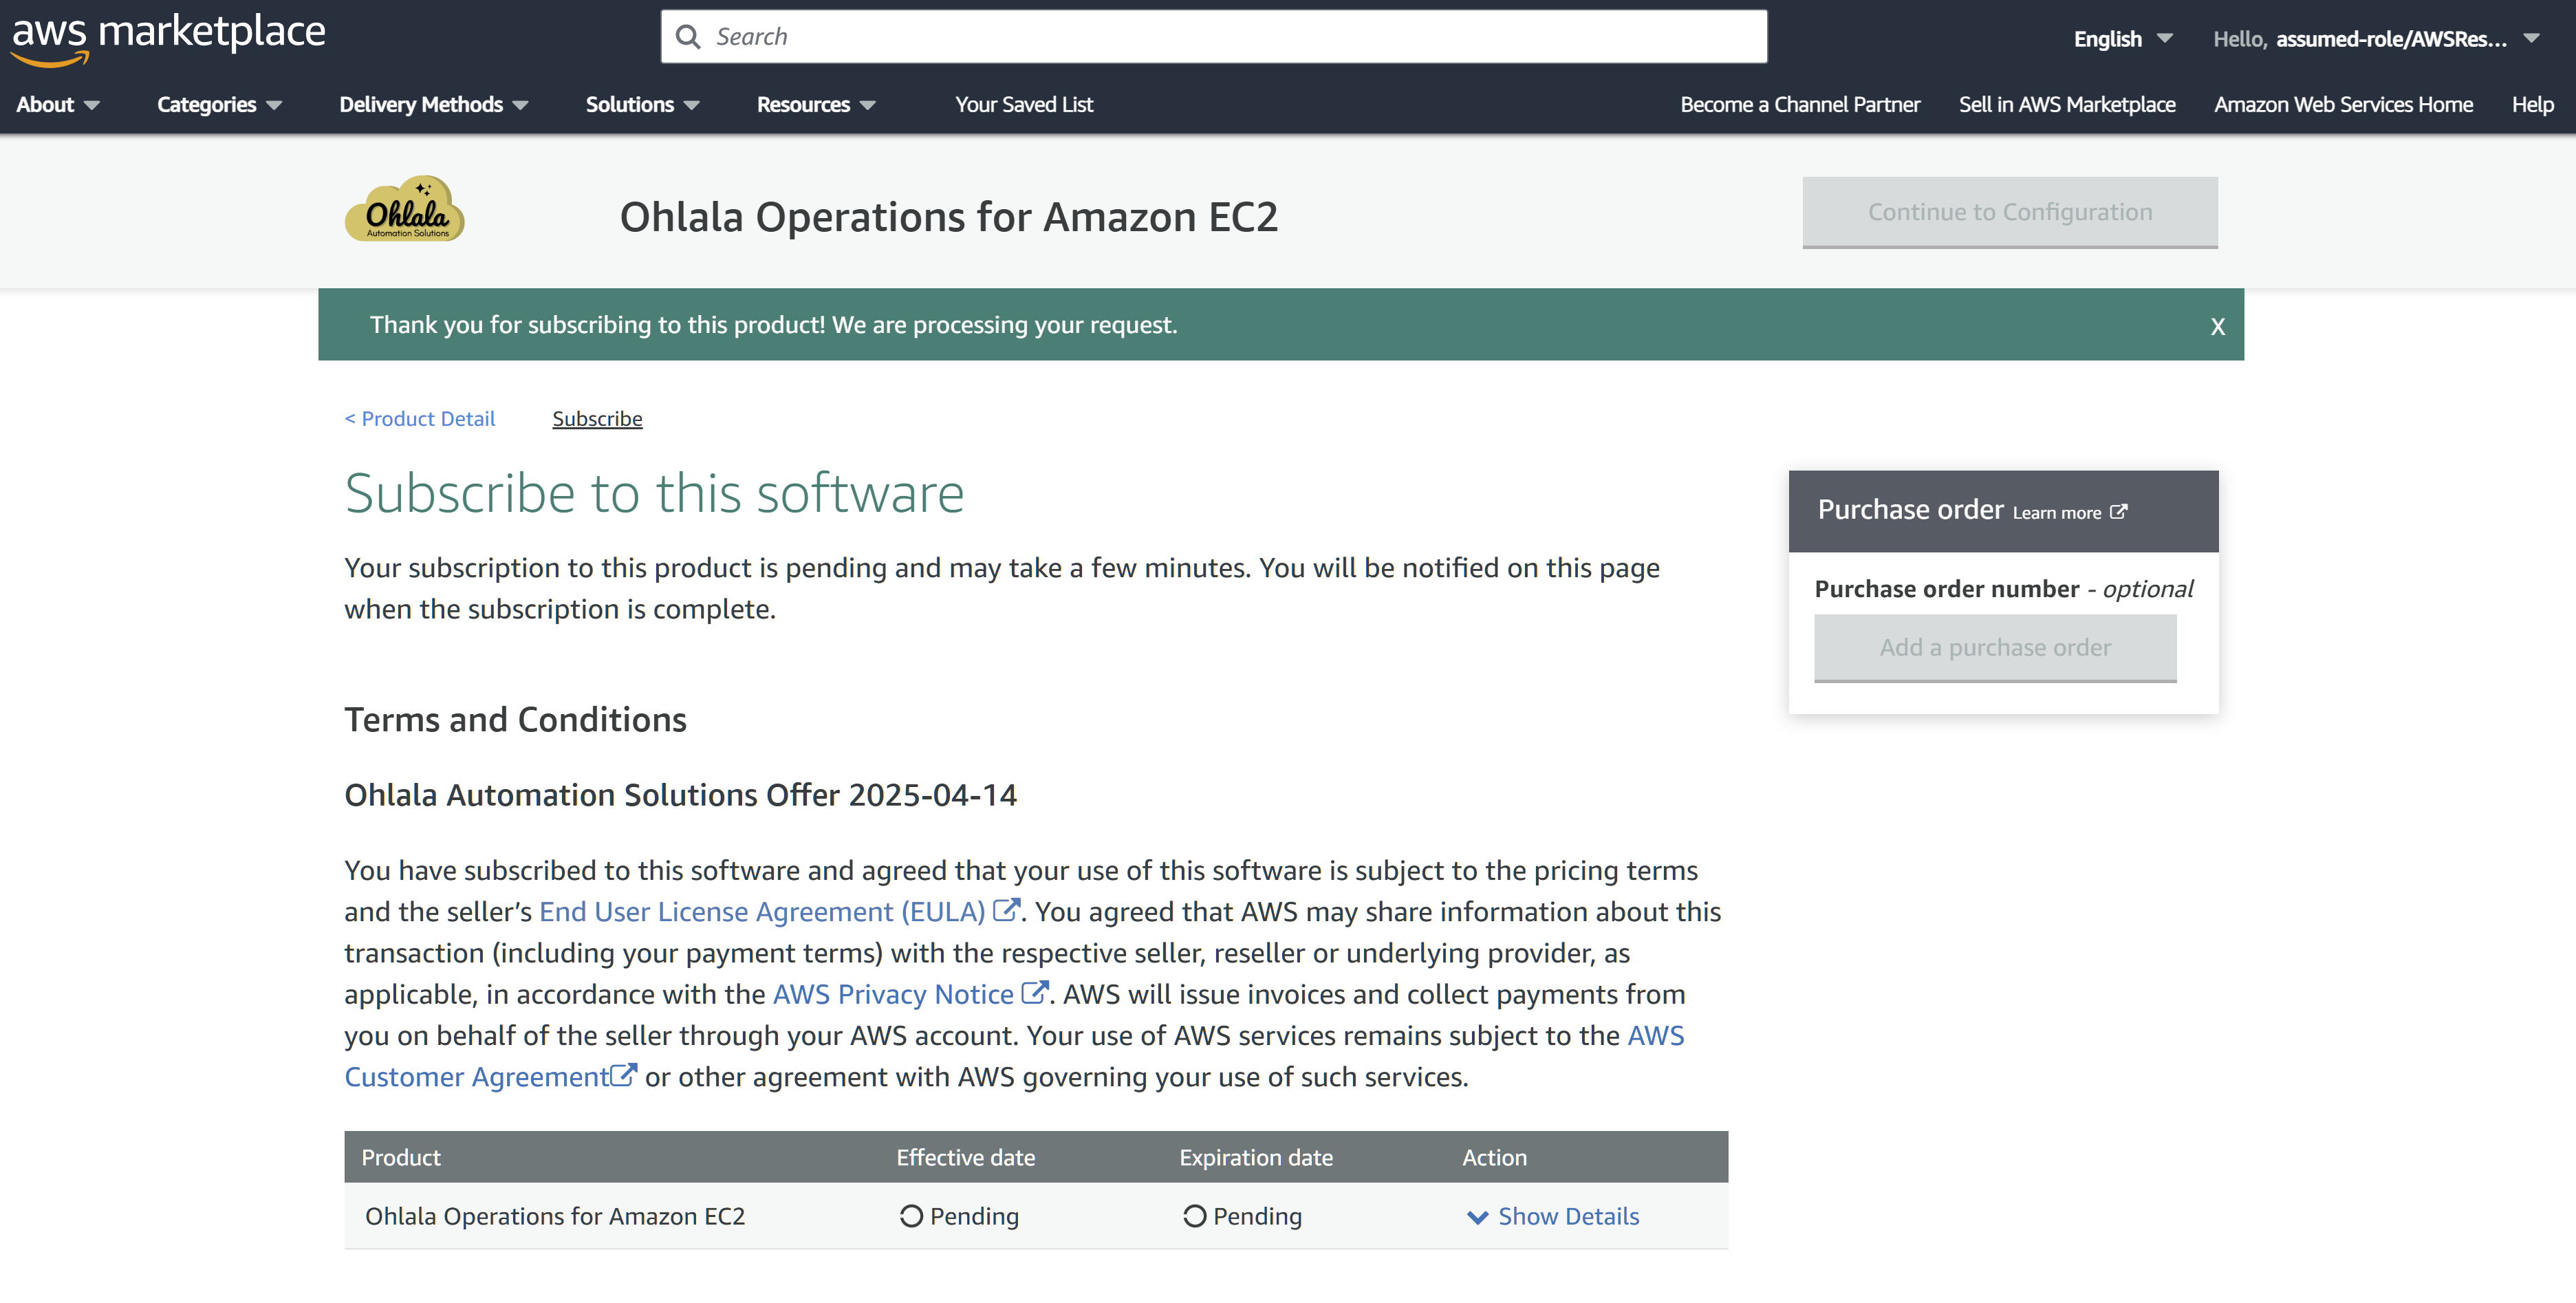Open the AWS Customer Agreement link
The height and width of the screenshot is (1303, 2576).
(477, 1076)
